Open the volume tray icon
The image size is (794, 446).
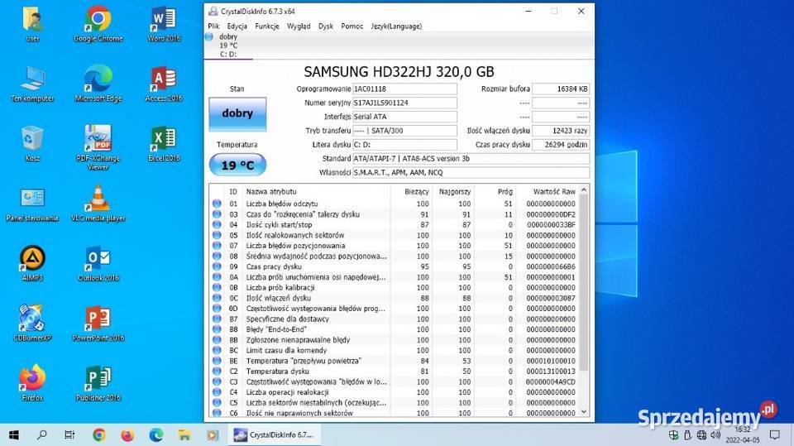[715, 435]
